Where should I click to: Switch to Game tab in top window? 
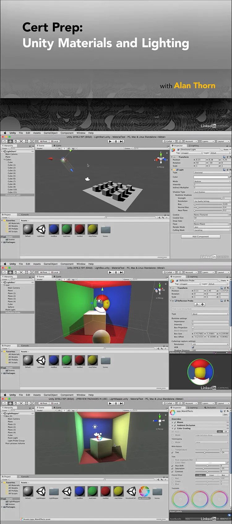[x=57, y=146]
